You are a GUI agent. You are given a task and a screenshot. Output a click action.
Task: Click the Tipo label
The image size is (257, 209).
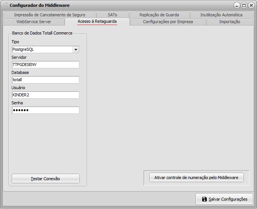[x=15, y=42]
